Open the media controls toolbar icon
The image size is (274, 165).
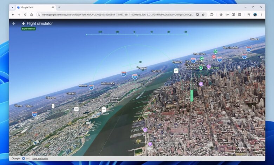click(249, 15)
